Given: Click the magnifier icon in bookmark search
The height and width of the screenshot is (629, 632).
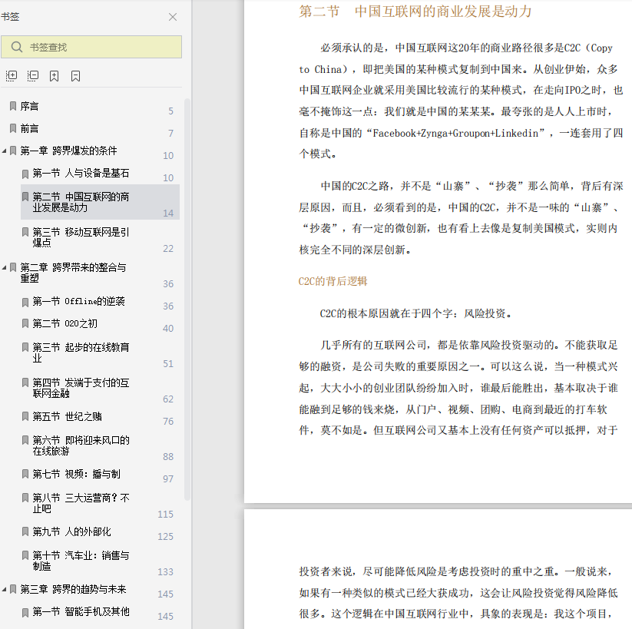Looking at the screenshot, I should pyautogui.click(x=16, y=48).
